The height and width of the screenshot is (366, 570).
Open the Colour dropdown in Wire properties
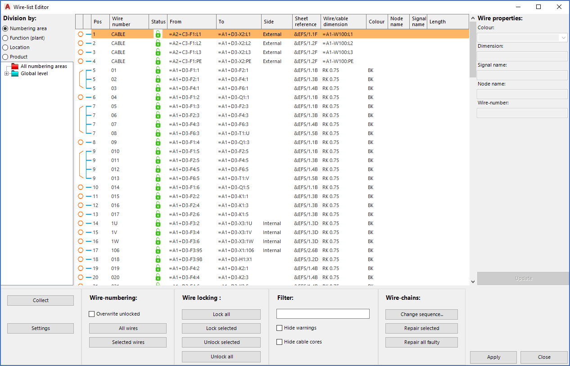point(563,37)
